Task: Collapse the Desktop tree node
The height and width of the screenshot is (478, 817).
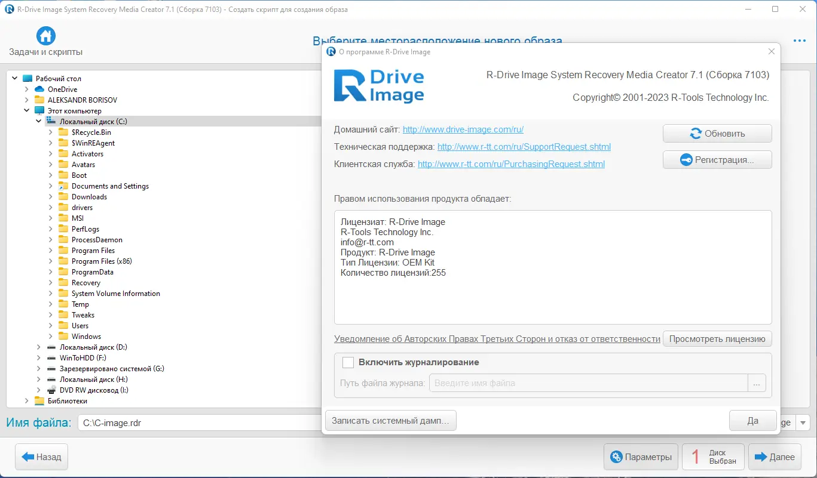Action: [x=14, y=79]
